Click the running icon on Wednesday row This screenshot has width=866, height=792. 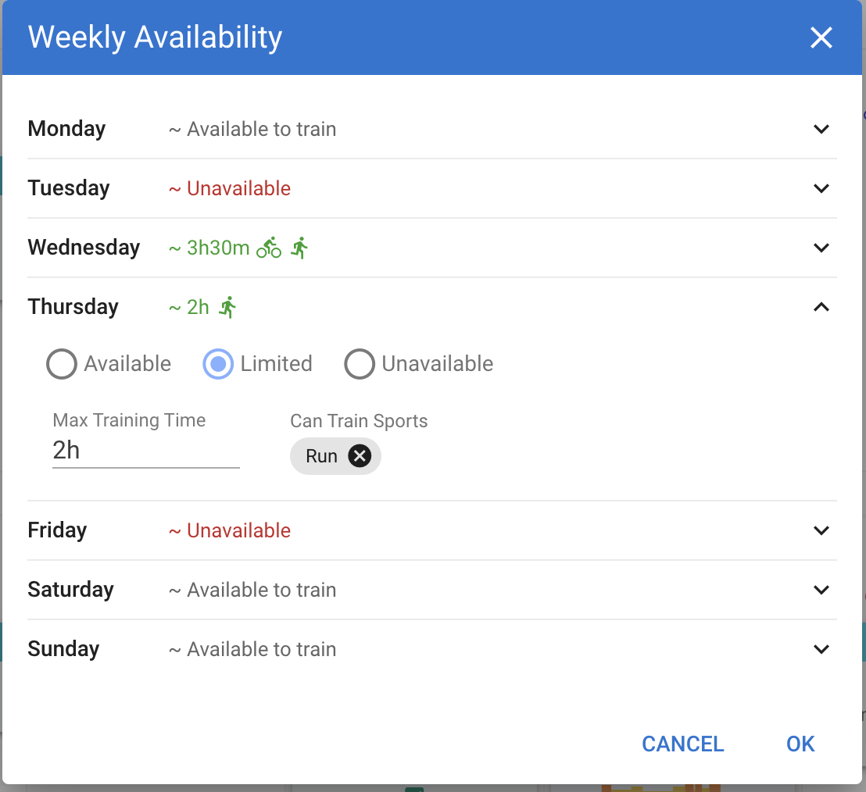[299, 248]
